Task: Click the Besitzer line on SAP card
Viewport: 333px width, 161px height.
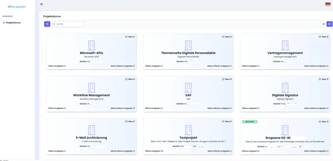Action: coord(188,104)
